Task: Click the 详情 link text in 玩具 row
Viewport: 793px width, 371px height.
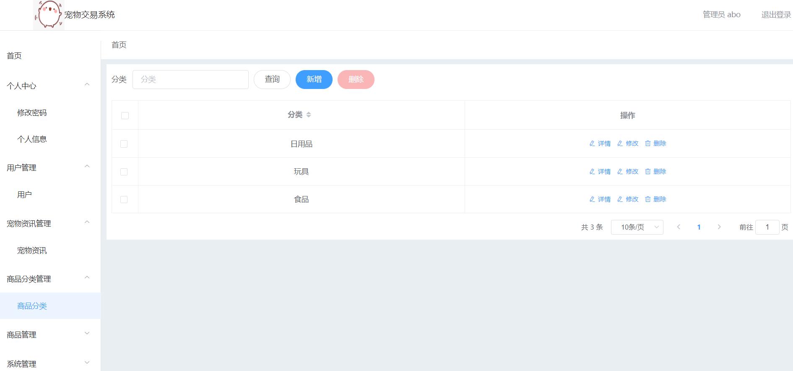Action: pyautogui.click(x=604, y=172)
